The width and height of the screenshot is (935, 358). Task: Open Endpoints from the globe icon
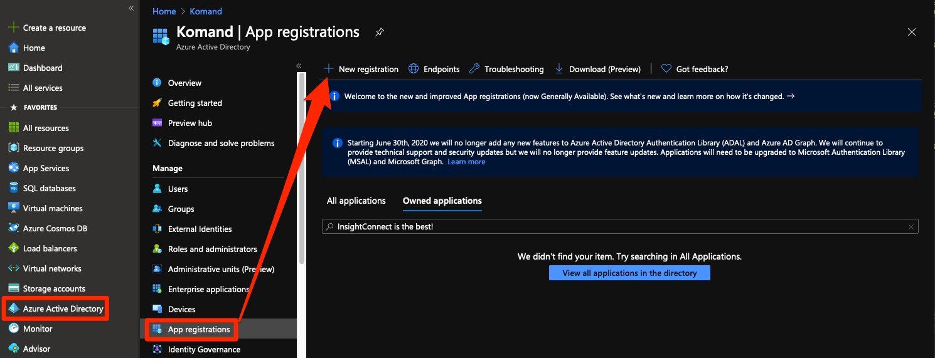(414, 69)
